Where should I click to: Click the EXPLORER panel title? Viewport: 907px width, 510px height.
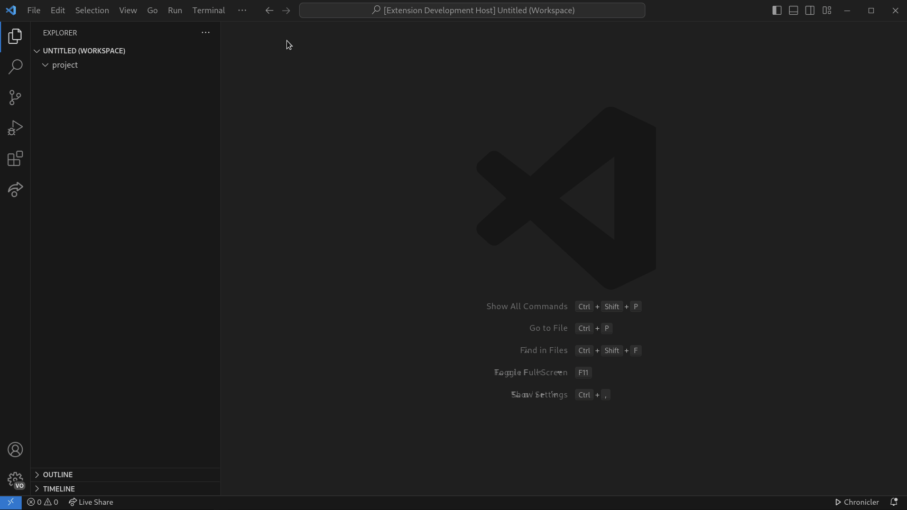pyautogui.click(x=60, y=33)
